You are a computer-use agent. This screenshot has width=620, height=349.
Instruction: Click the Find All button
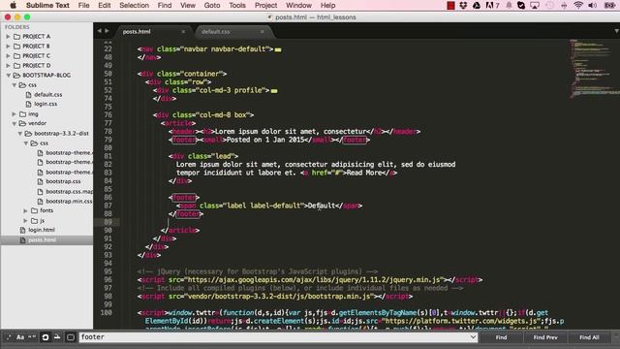(x=589, y=337)
